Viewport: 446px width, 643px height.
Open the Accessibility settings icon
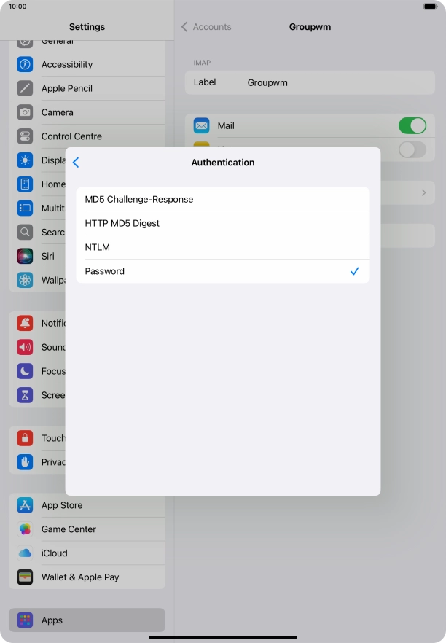[x=26, y=64]
